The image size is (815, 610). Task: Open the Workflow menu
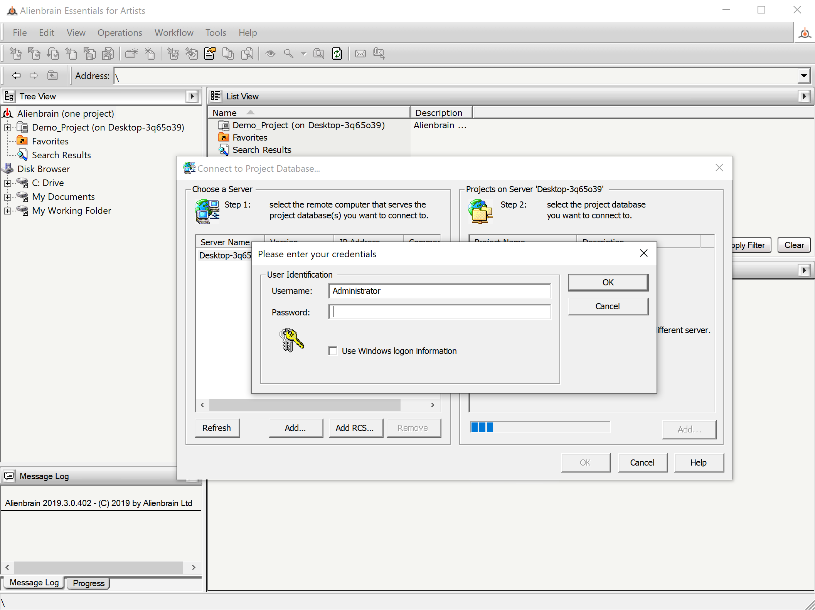[x=174, y=33]
